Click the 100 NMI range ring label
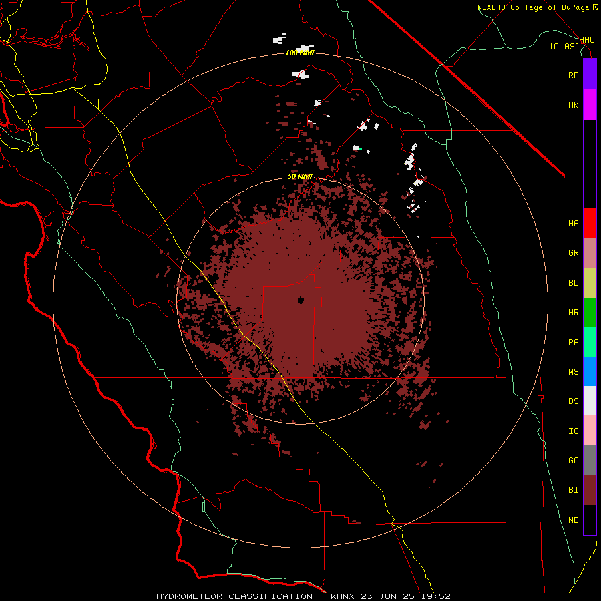The height and width of the screenshot is (601, 601). 300,53
